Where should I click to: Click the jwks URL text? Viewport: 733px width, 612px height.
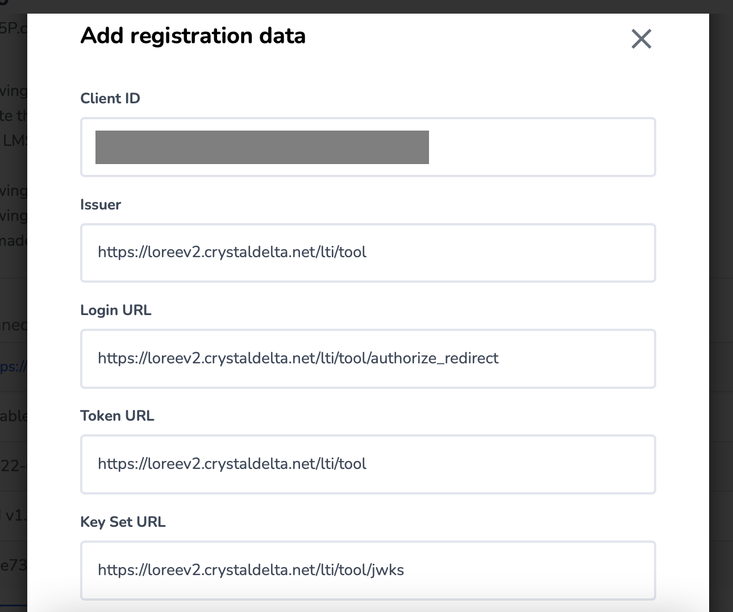(251, 570)
